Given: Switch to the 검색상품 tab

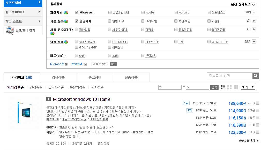Looking at the screenshot, I should [58, 77].
